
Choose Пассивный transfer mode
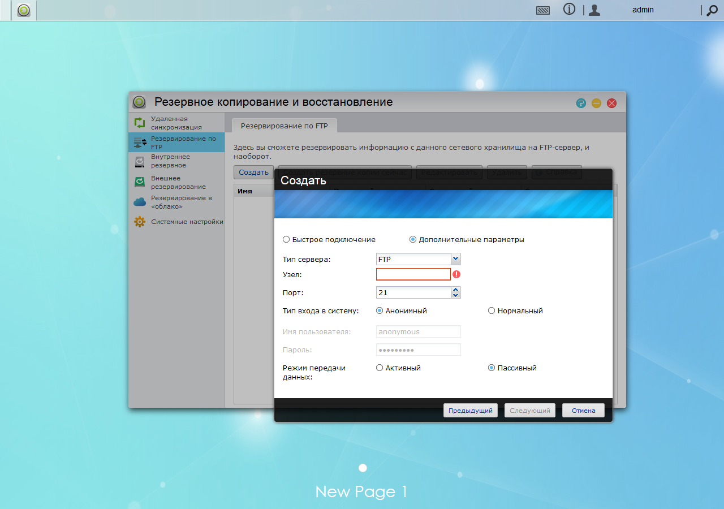492,368
